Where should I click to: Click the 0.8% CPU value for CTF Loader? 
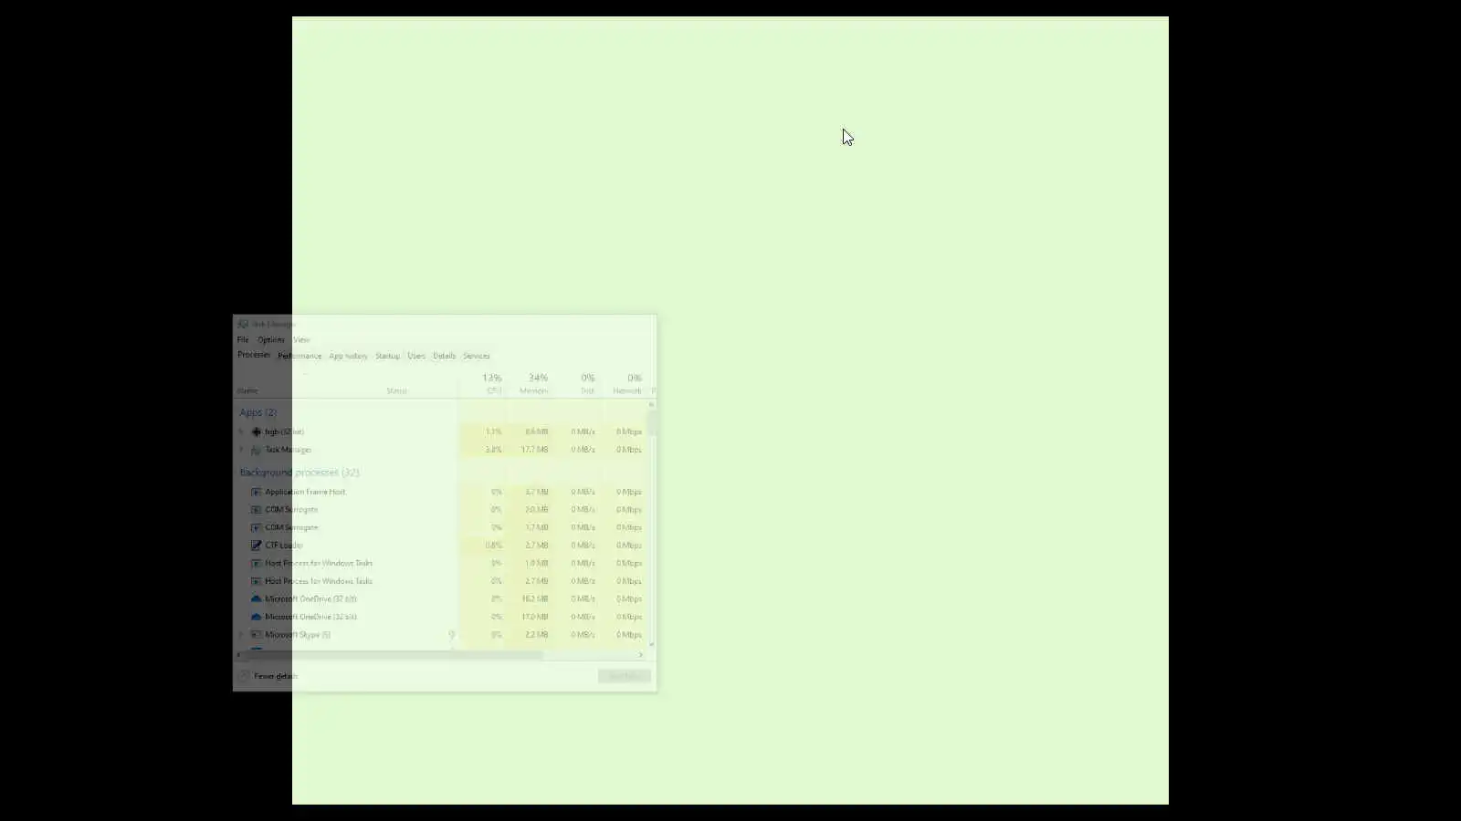493,546
